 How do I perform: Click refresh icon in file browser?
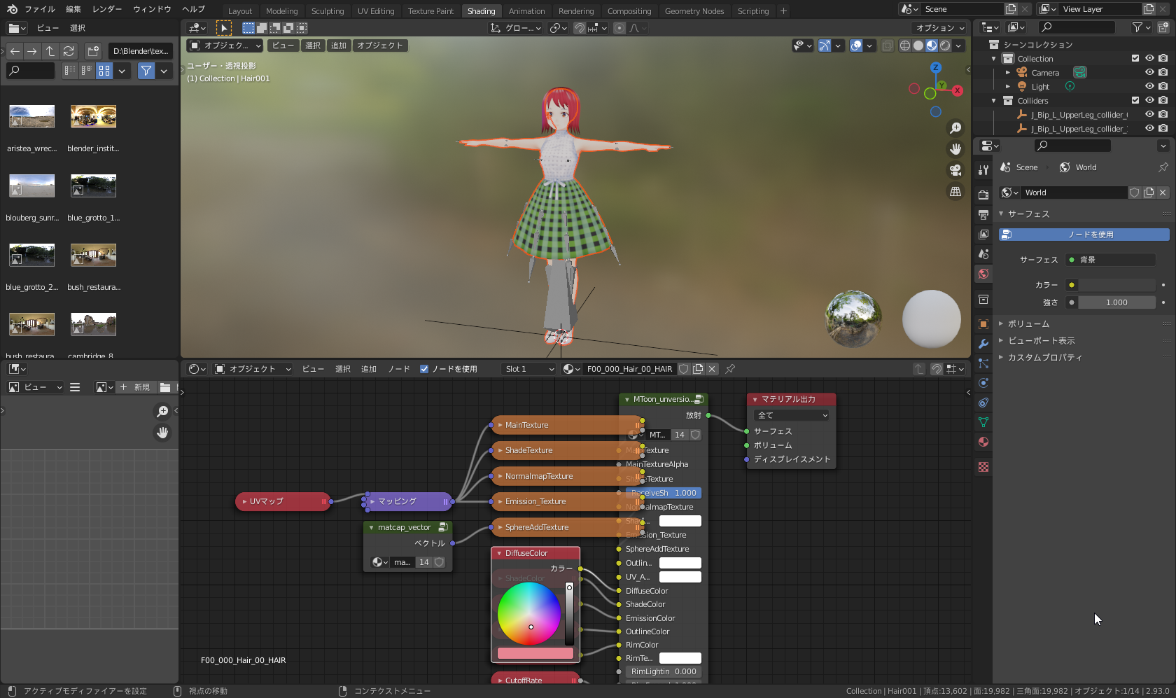(69, 51)
